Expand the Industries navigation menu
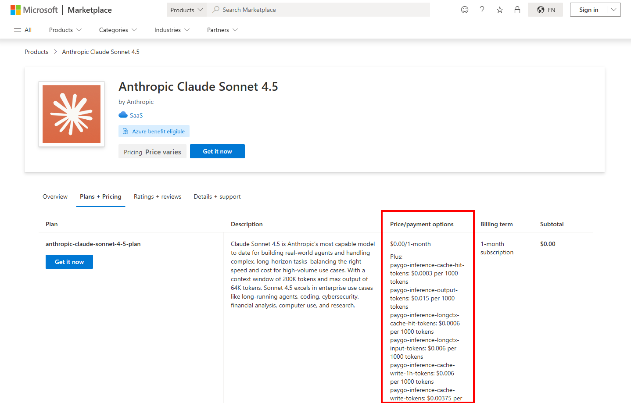 click(x=172, y=30)
